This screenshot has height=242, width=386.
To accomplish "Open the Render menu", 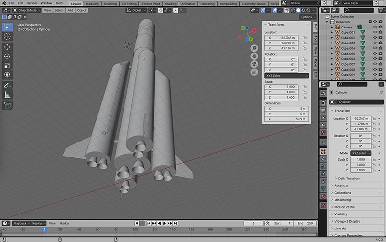I will pyautogui.click(x=32, y=3).
